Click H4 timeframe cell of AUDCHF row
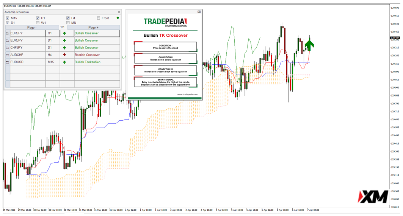Viewport: 403px width, 216px height. pyautogui.click(x=53, y=54)
